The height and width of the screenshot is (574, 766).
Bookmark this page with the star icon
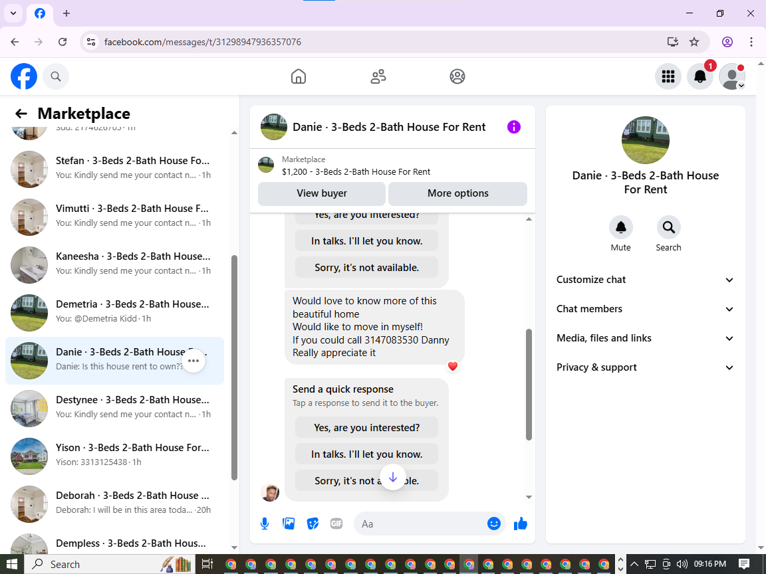point(694,42)
